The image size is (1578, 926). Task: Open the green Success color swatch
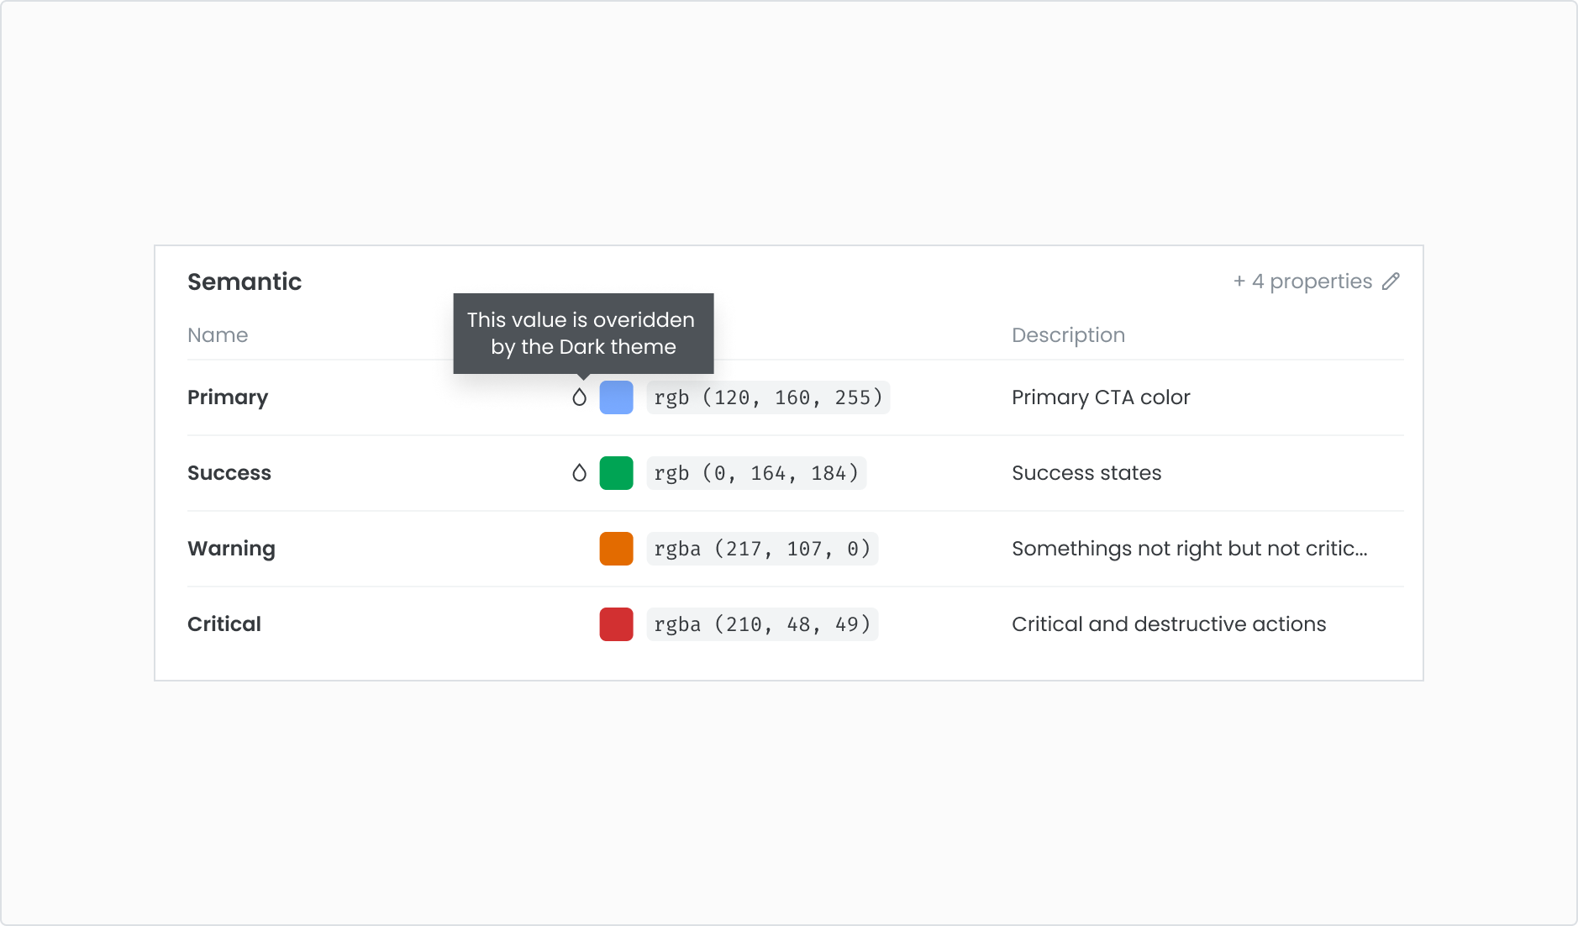point(616,473)
